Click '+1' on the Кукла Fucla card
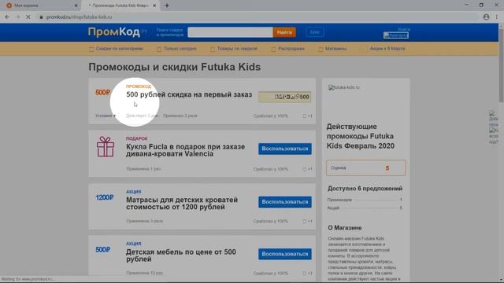Image resolution: width=504 pixels, height=283 pixels. 307,169
